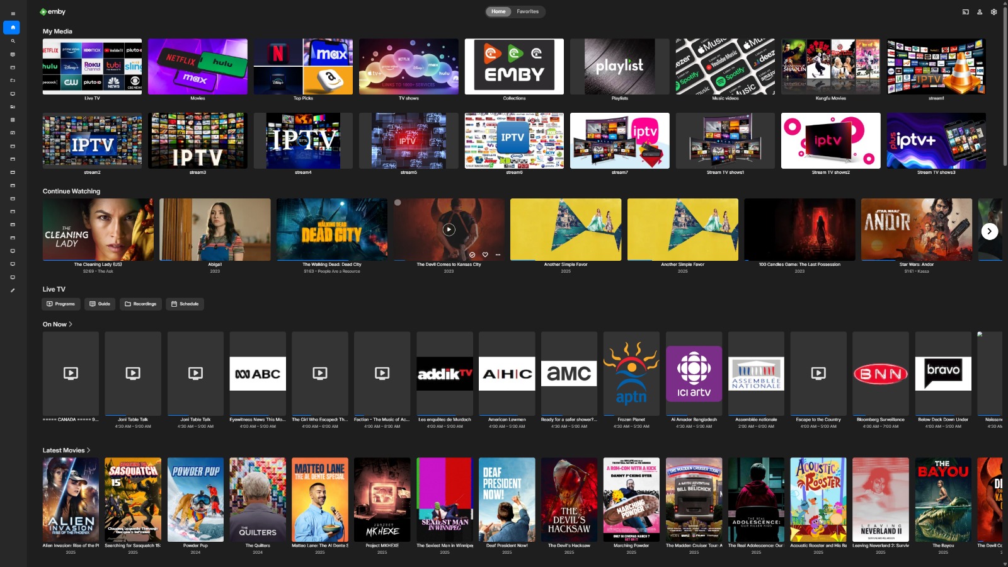Open the Deaf President Now! poster
This screenshot has width=1008, height=567.
507,500
